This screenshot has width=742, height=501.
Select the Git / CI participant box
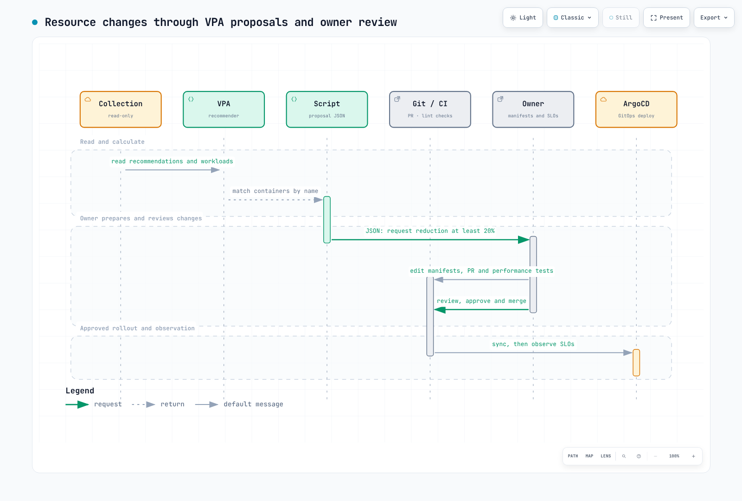point(430,109)
